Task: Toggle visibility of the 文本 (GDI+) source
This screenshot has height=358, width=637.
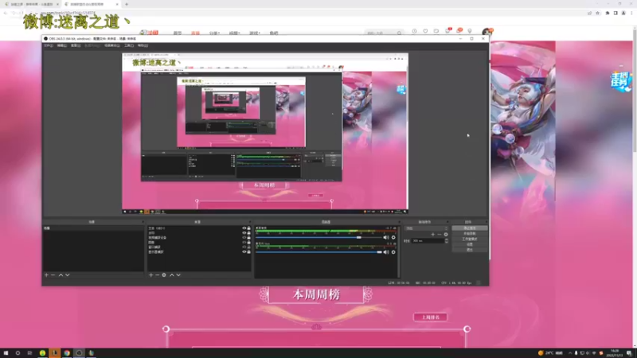Action: 244,228
